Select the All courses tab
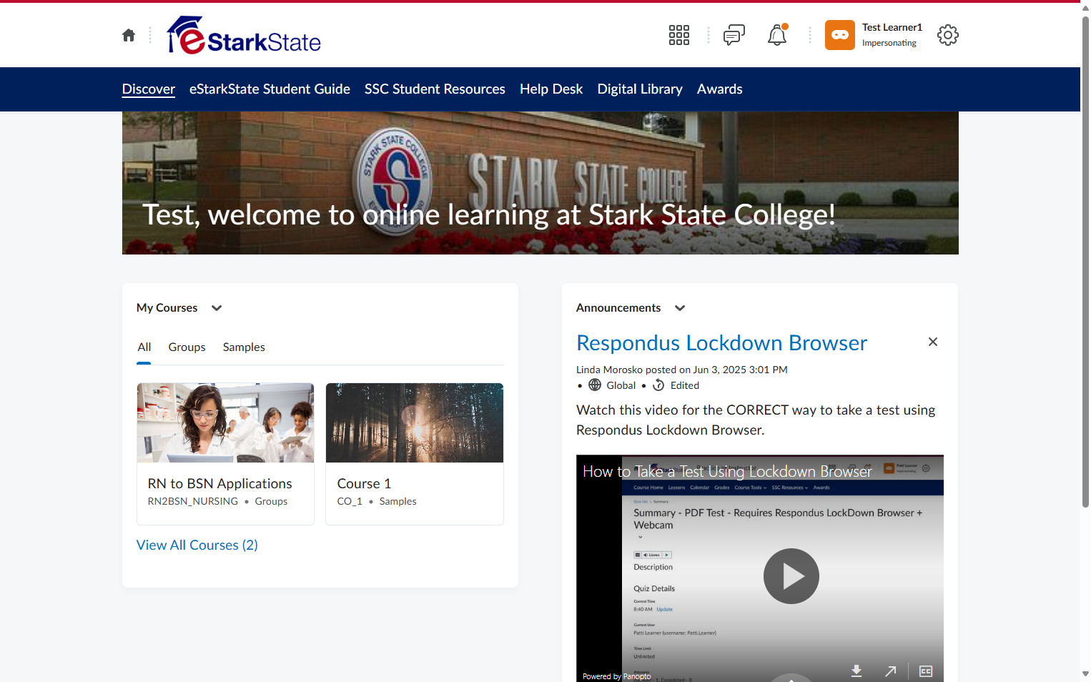1091x682 pixels. pyautogui.click(x=144, y=347)
